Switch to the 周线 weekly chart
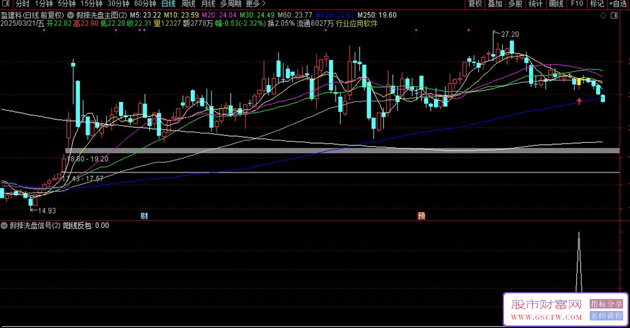The width and height of the screenshot is (630, 328). click(x=188, y=4)
